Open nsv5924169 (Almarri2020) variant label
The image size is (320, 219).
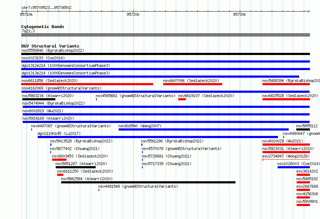coord(48,118)
